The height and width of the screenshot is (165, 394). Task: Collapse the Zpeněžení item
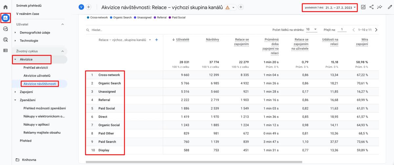(16, 100)
